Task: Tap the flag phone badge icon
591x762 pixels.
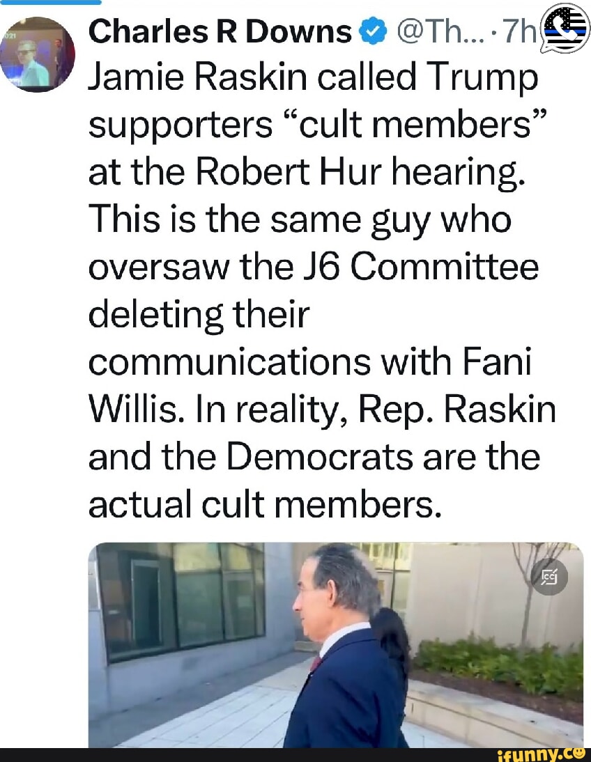Action: (565, 29)
